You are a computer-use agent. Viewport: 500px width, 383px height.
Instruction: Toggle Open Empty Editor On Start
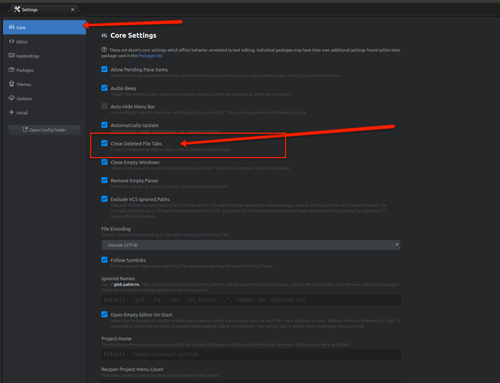point(104,314)
